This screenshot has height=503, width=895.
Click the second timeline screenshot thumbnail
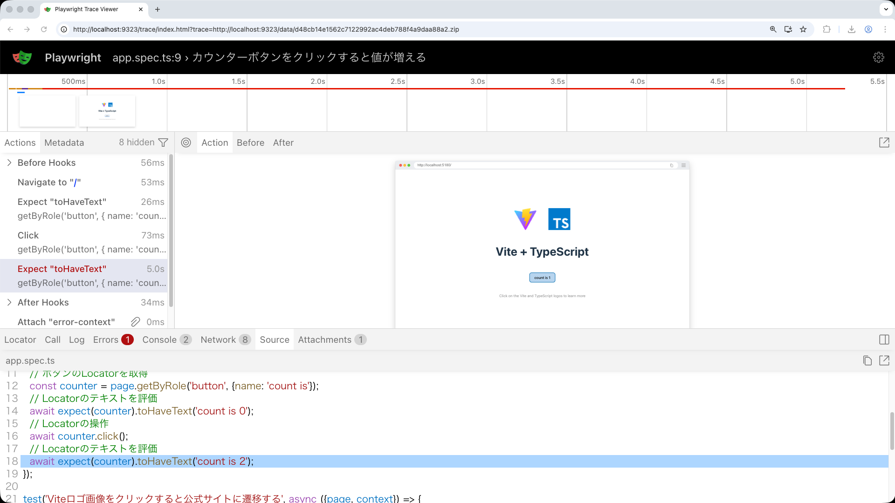107,111
